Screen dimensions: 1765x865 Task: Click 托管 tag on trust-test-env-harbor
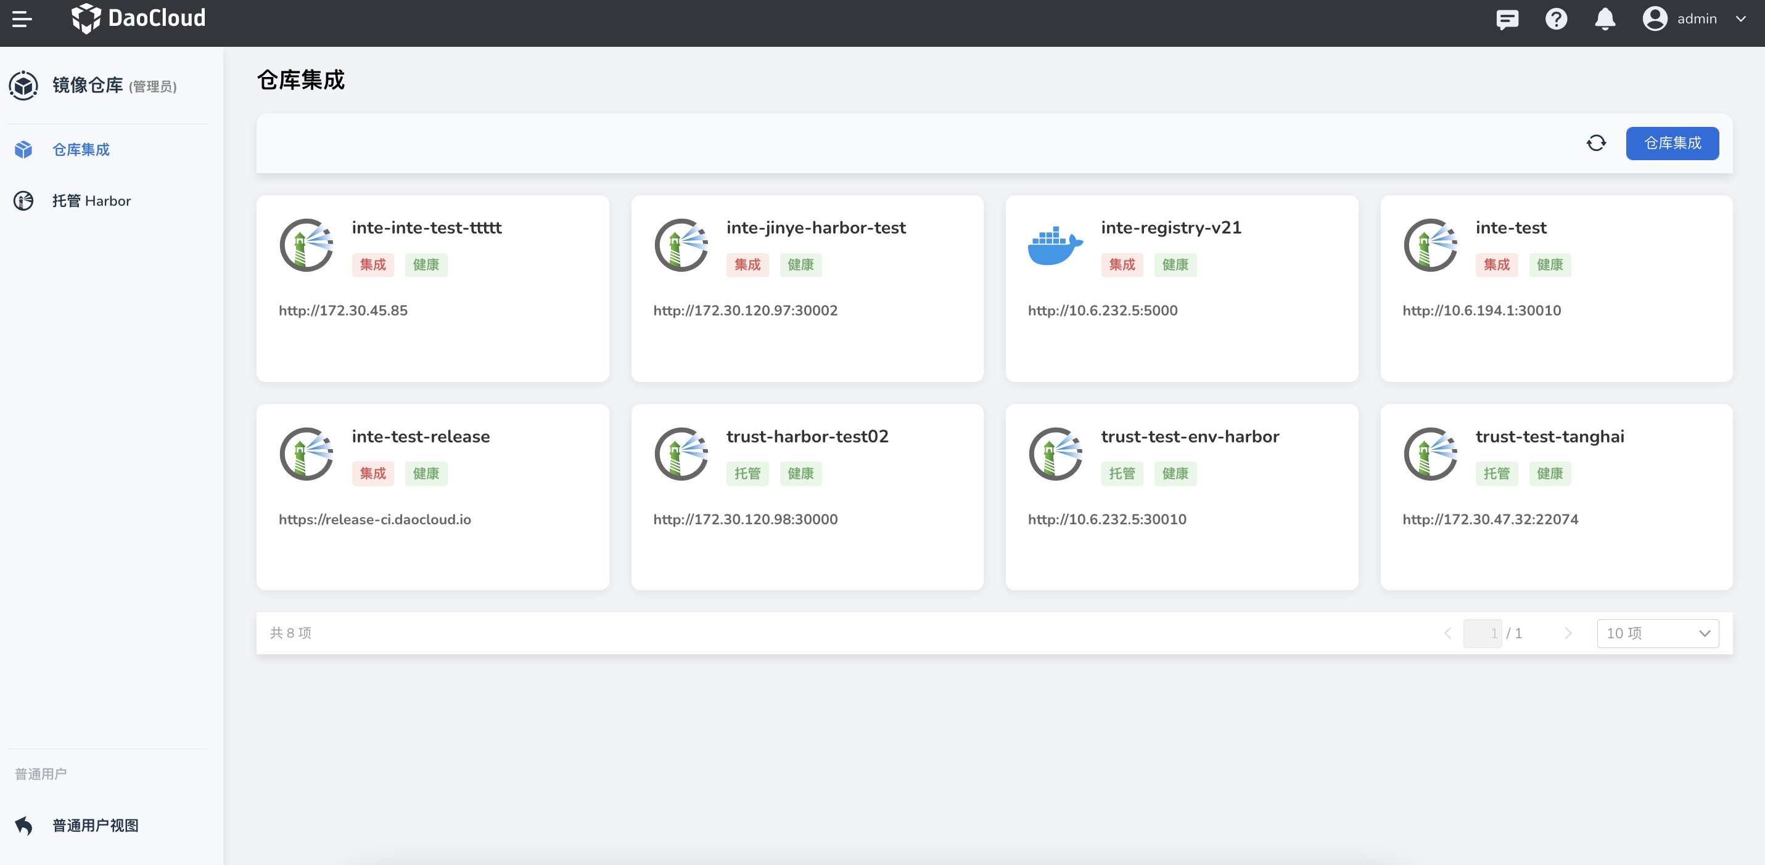(1122, 474)
